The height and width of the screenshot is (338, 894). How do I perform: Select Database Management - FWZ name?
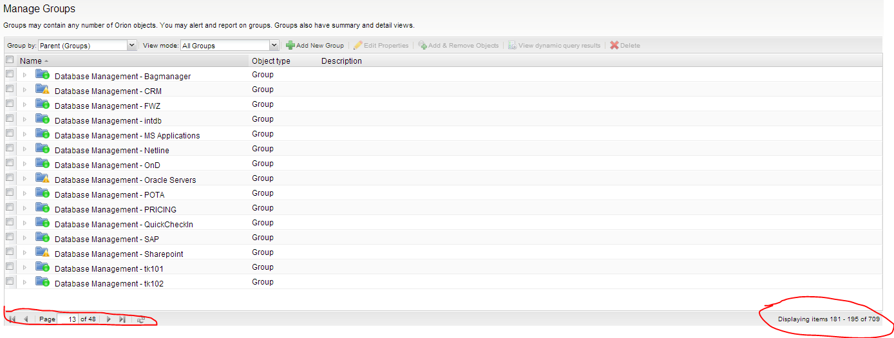[x=108, y=106]
